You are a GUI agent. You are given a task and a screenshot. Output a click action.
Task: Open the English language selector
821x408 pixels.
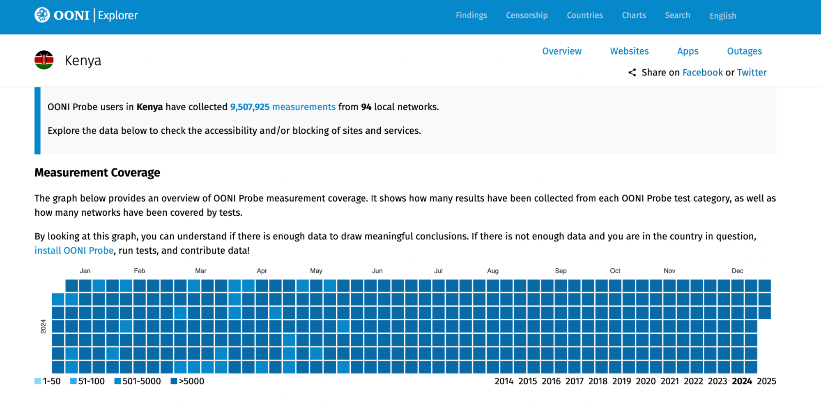722,16
